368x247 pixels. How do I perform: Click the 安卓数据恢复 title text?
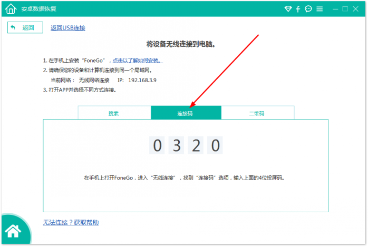pos(38,9)
